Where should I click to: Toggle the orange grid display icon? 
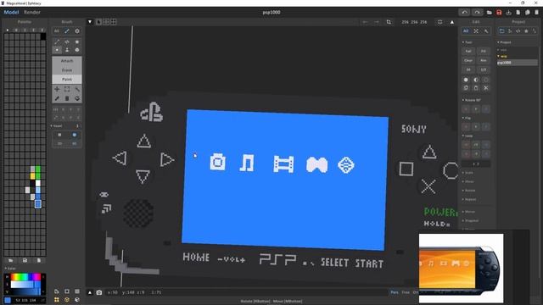(x=57, y=299)
